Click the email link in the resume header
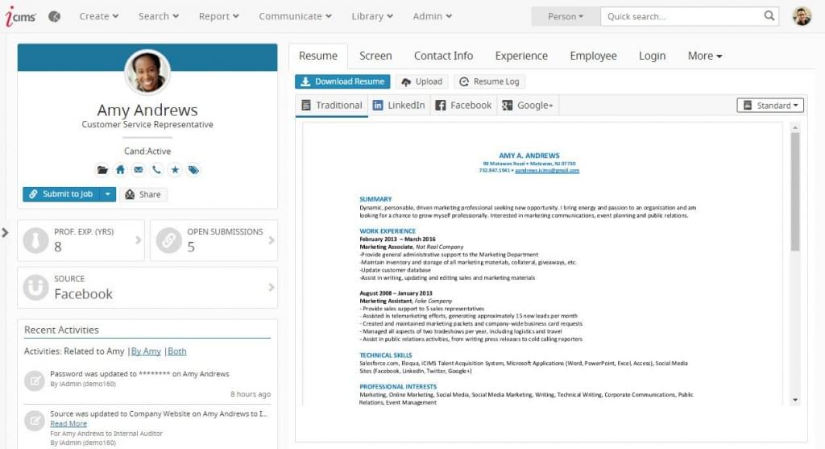This screenshot has width=825, height=449. coord(547,171)
